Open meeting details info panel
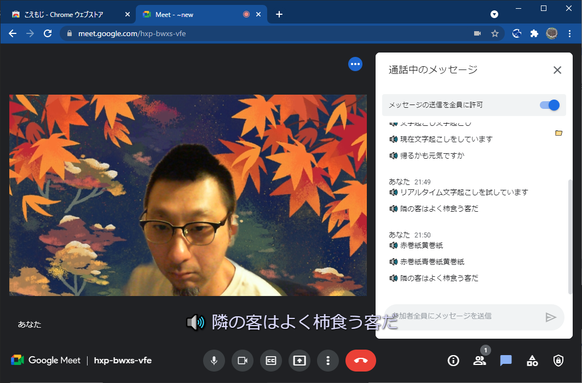 click(x=453, y=361)
